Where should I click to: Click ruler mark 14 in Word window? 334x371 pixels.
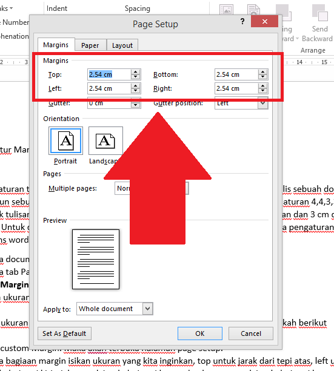click(299, 62)
